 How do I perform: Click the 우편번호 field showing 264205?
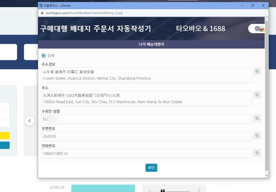click(x=147, y=136)
